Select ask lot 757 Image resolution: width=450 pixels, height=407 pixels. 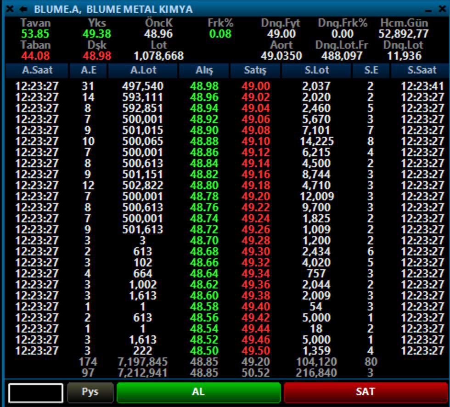(x=316, y=273)
